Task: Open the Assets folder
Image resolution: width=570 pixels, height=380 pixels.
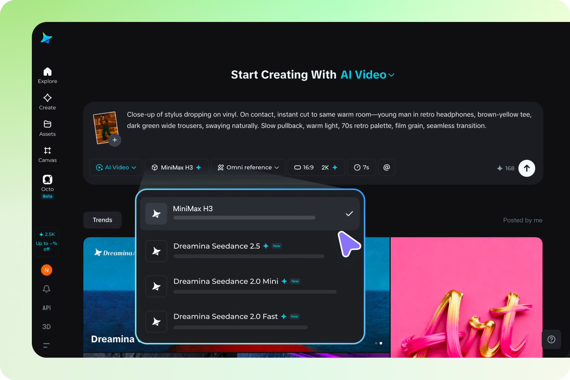Action: [47, 128]
